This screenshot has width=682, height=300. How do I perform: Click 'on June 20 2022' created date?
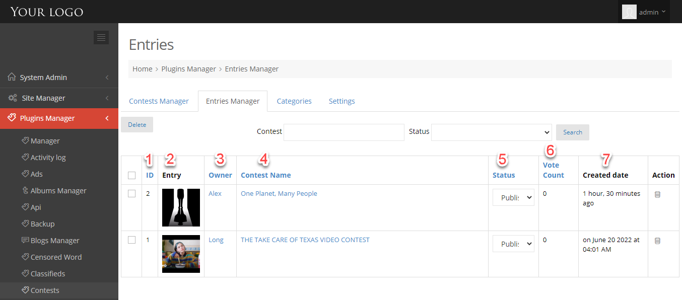pyautogui.click(x=611, y=245)
